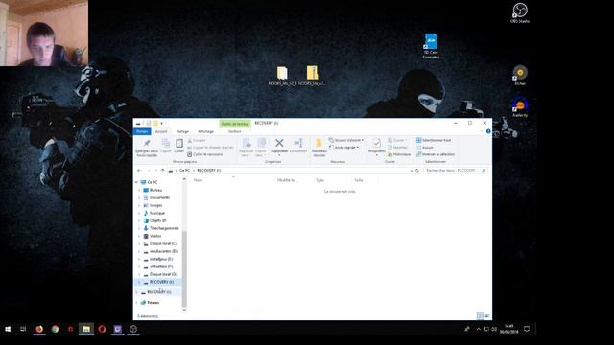The width and height of the screenshot is (614, 345).
Task: Open the Customize Quick Access Toolbar dropdown
Action: (x=162, y=124)
